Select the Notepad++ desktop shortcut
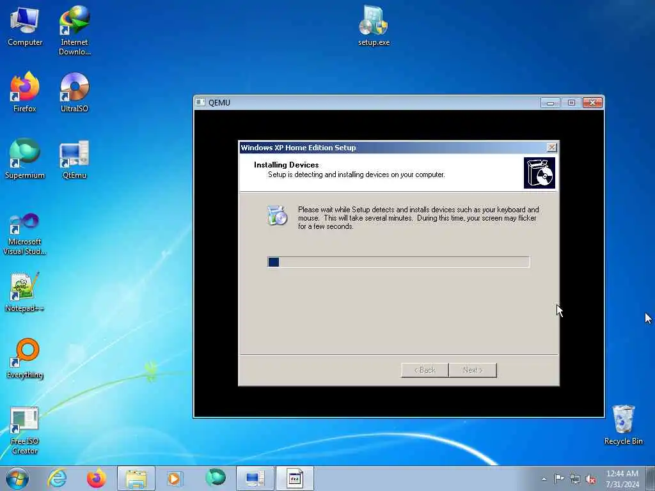 click(25, 292)
